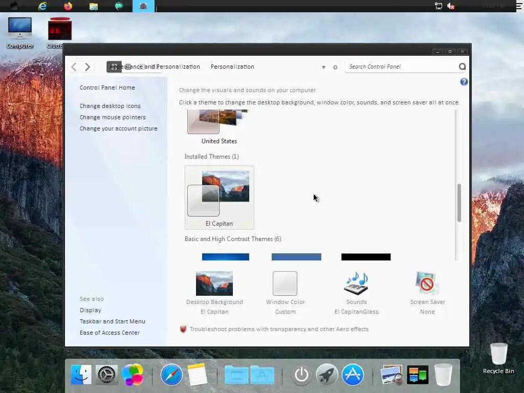This screenshot has height=393, width=524.
Task: Open Sounds El CapitanGlass settings
Action: click(356, 293)
